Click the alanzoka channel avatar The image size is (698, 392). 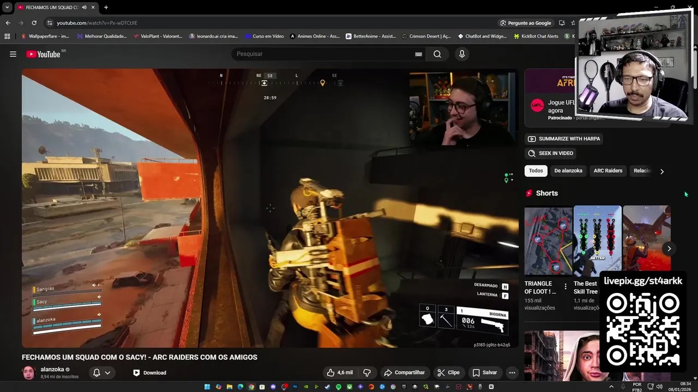click(x=29, y=373)
